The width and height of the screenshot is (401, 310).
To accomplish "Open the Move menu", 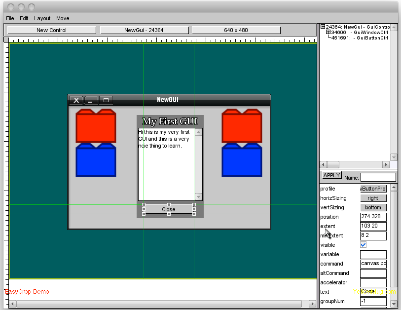I will pyautogui.click(x=63, y=18).
